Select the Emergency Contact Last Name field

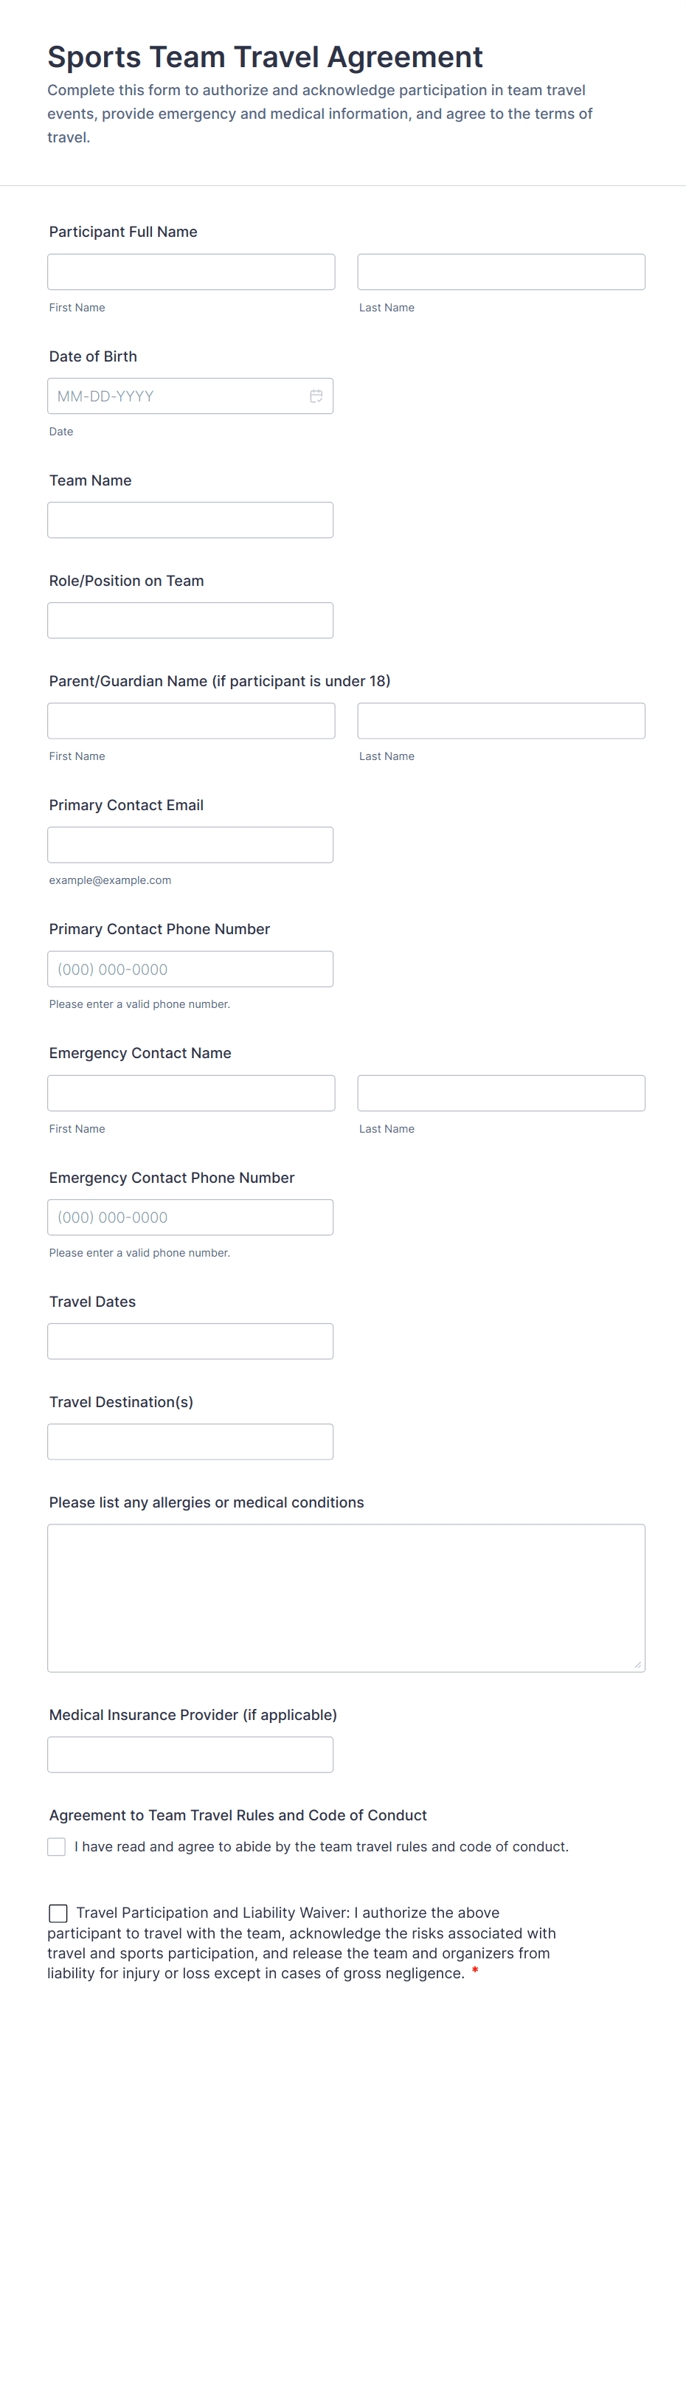coord(501,1094)
